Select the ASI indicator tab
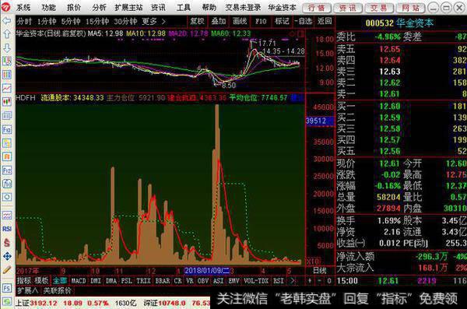Image resolution: width=467 pixels, height=309 pixels. point(218,281)
